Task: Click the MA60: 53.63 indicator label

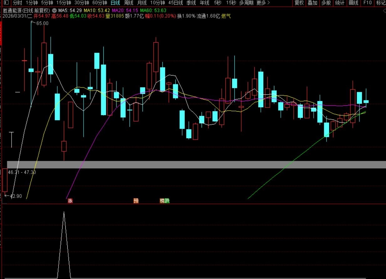Action: pyautogui.click(x=153, y=10)
